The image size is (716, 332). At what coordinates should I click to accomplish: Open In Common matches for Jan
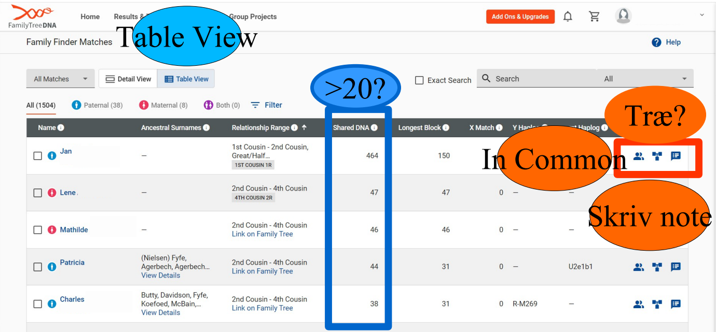(638, 156)
